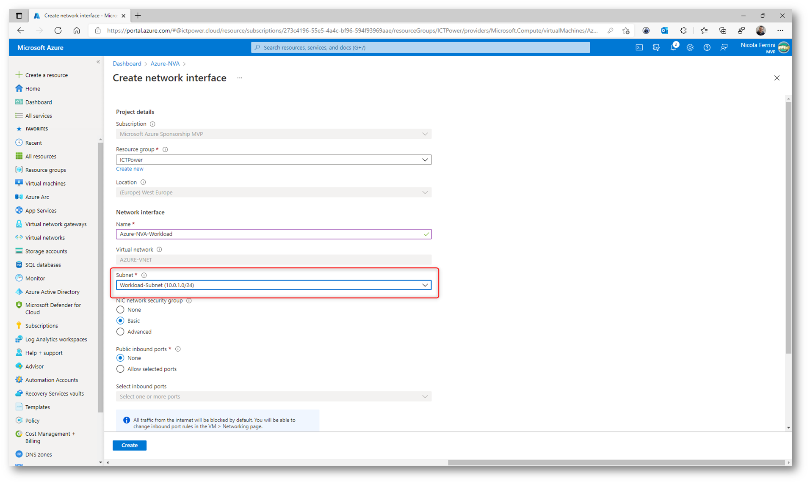Click the blade vertical scrollbar
Image resolution: width=810 pixels, height=484 pixels.
coord(788,228)
